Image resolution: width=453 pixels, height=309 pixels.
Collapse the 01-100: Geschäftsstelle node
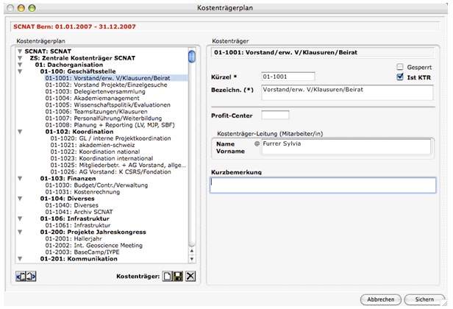pyautogui.click(x=20, y=70)
